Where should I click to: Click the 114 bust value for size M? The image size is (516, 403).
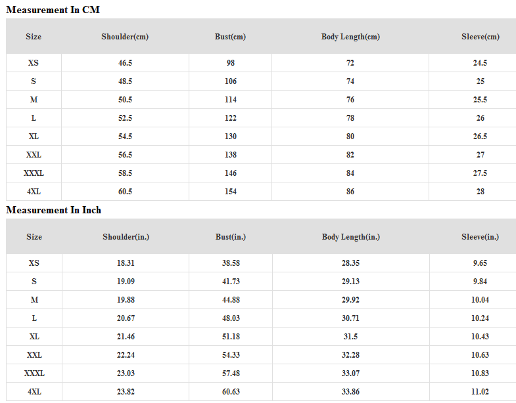230,100
